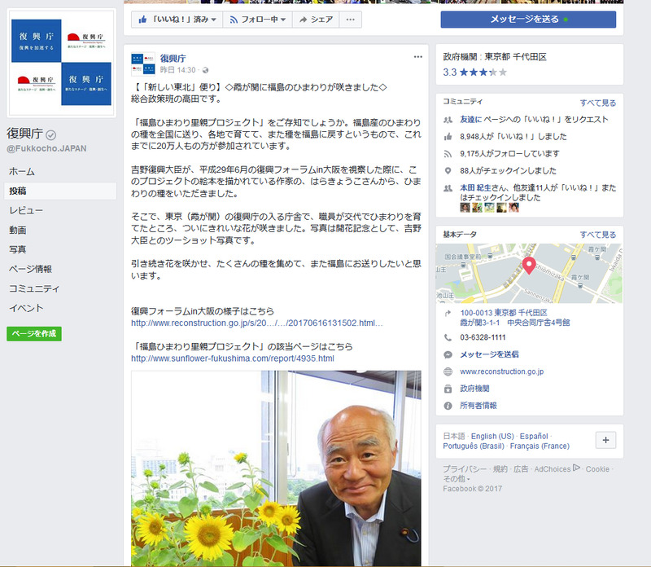Switch language to Français (France)
The height and width of the screenshot is (567, 651).
pyautogui.click(x=540, y=446)
